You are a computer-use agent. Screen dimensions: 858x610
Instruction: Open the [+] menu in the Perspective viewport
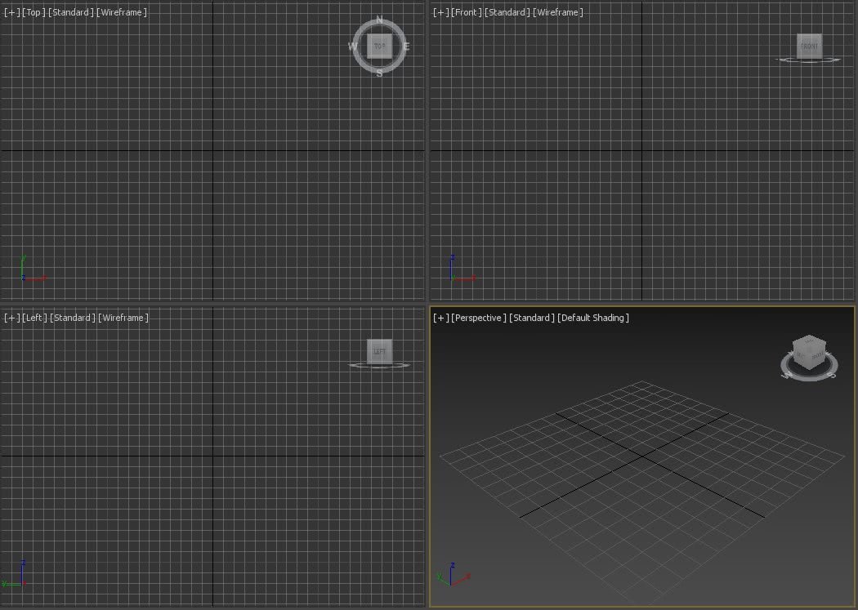441,318
